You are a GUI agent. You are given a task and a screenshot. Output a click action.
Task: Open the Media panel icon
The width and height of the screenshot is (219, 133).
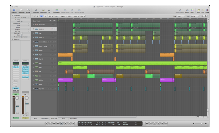point(207,11)
